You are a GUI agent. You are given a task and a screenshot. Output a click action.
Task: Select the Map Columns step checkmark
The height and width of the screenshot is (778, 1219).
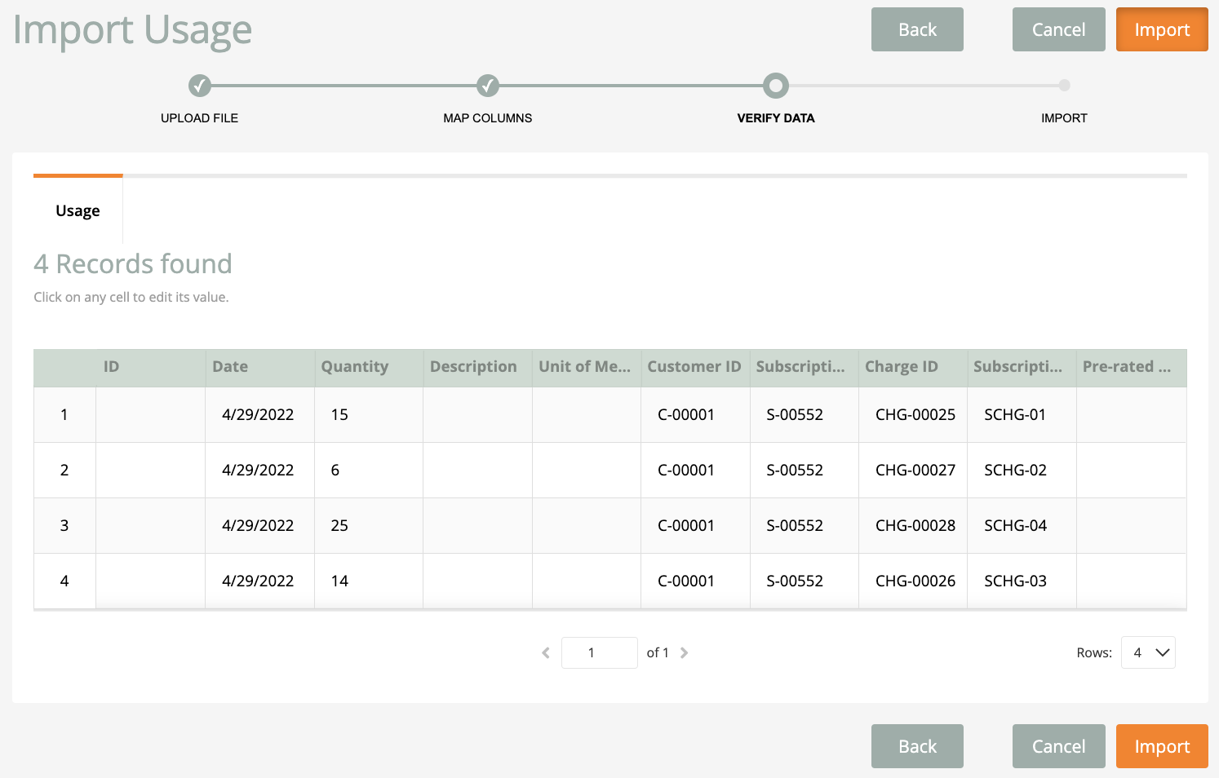488,86
